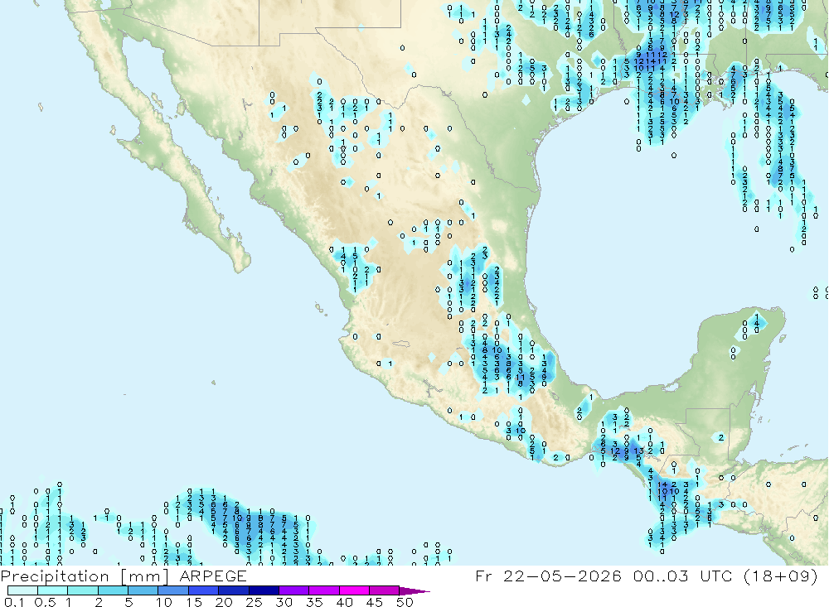Click the 0.5–1 mm legend color box
Viewport: 829px width, 607px height.
pos(52,590)
